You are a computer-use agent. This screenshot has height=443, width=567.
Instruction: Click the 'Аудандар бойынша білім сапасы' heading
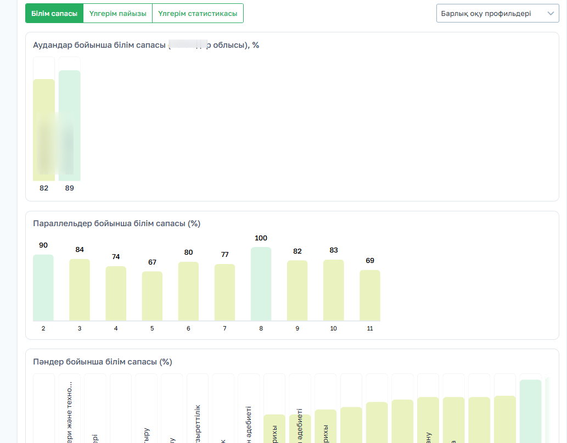146,45
